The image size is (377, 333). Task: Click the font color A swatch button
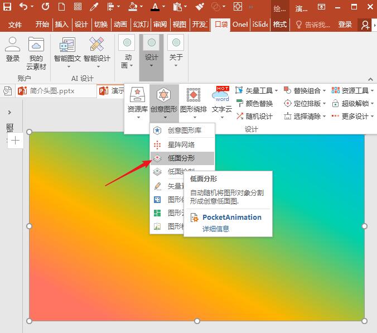tap(154, 7)
